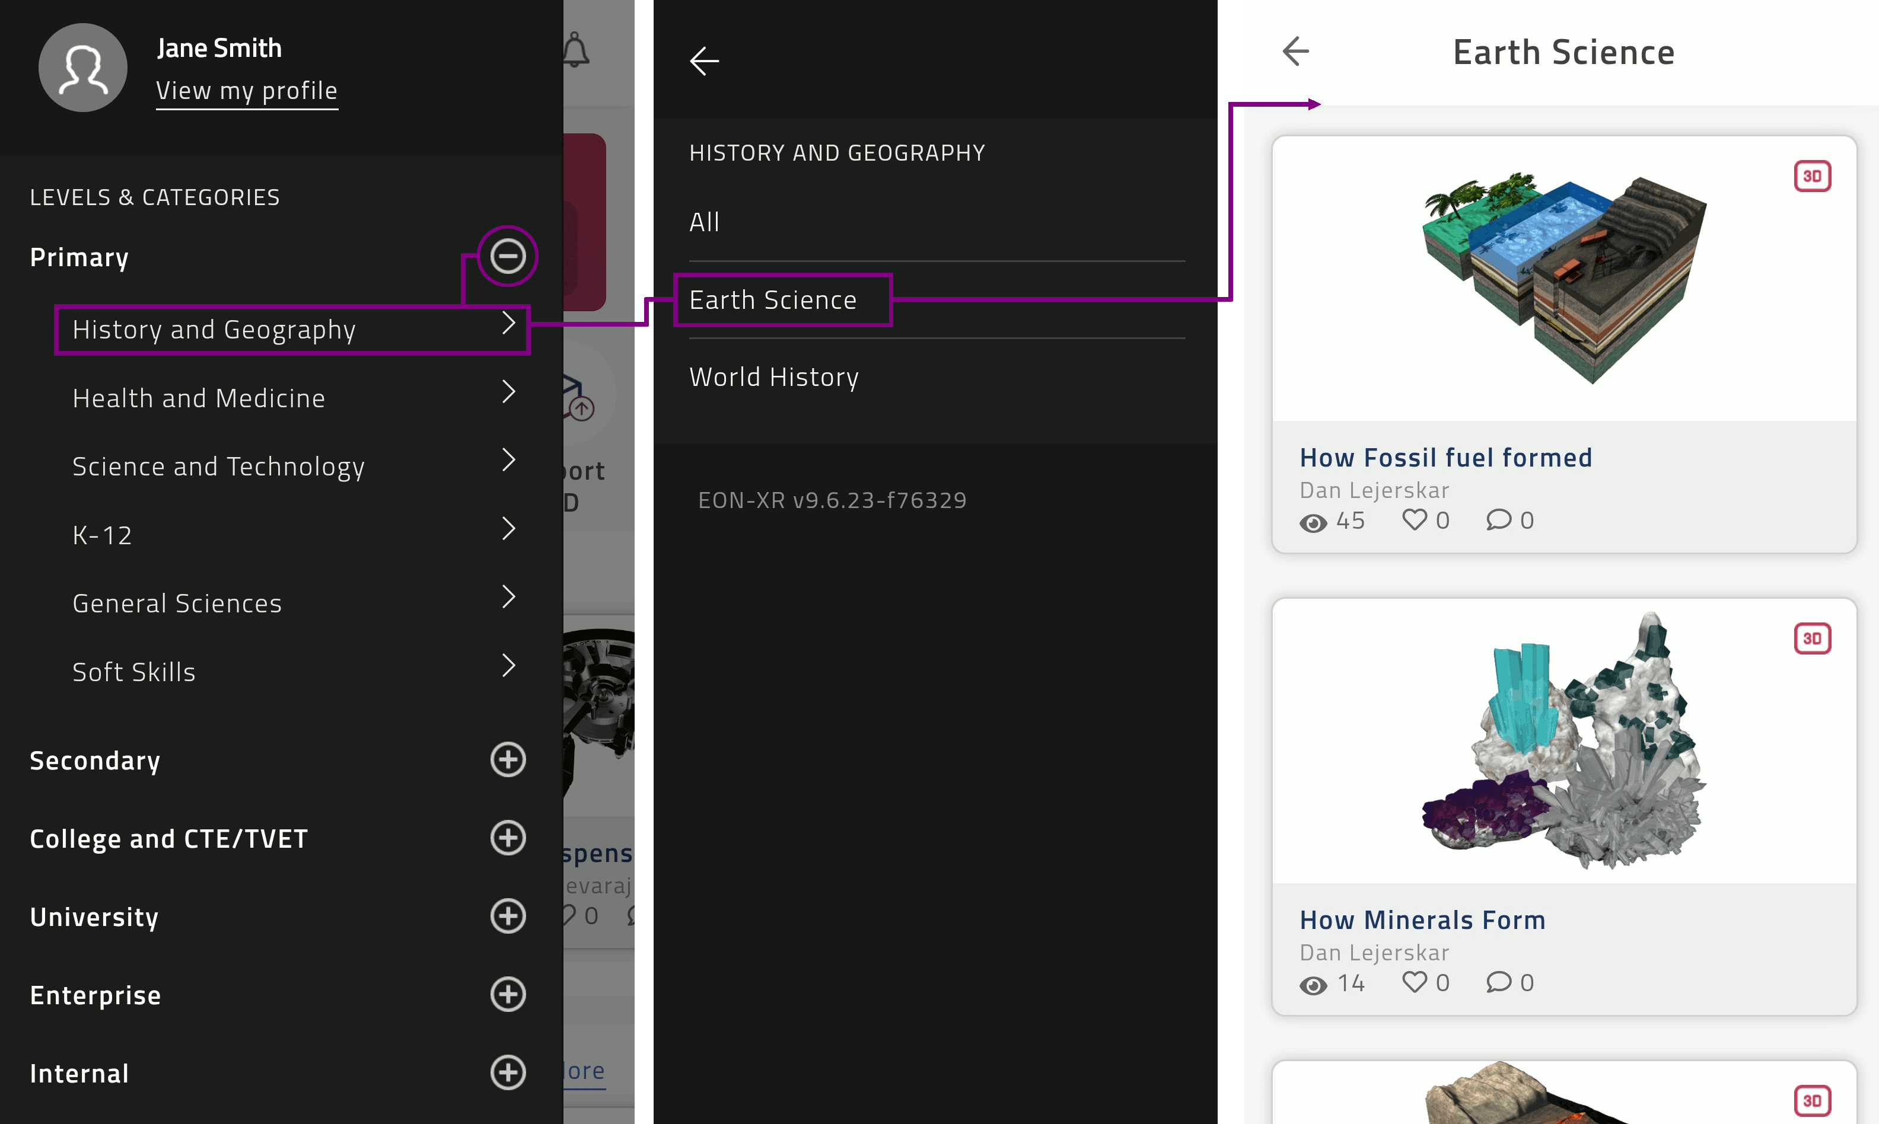Expand Soft Skills chevron arrow

(x=509, y=666)
